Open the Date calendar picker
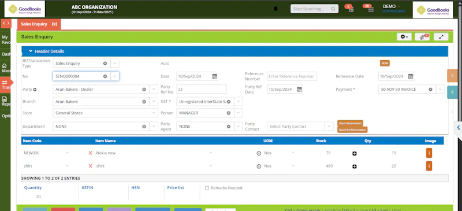The image size is (462, 211). point(214,76)
